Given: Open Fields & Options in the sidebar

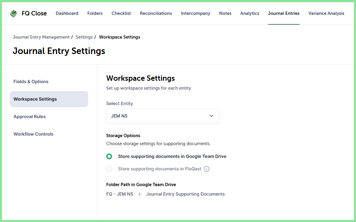Looking at the screenshot, I should click(x=49, y=82).
